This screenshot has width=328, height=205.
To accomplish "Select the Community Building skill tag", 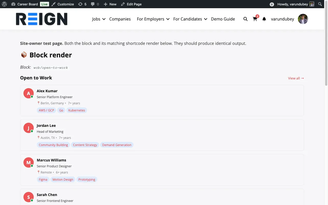I will pos(53,145).
